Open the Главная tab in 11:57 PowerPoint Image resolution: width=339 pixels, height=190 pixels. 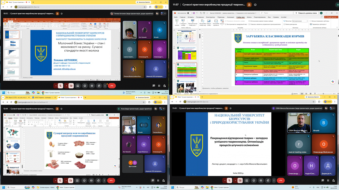click(x=182, y=17)
